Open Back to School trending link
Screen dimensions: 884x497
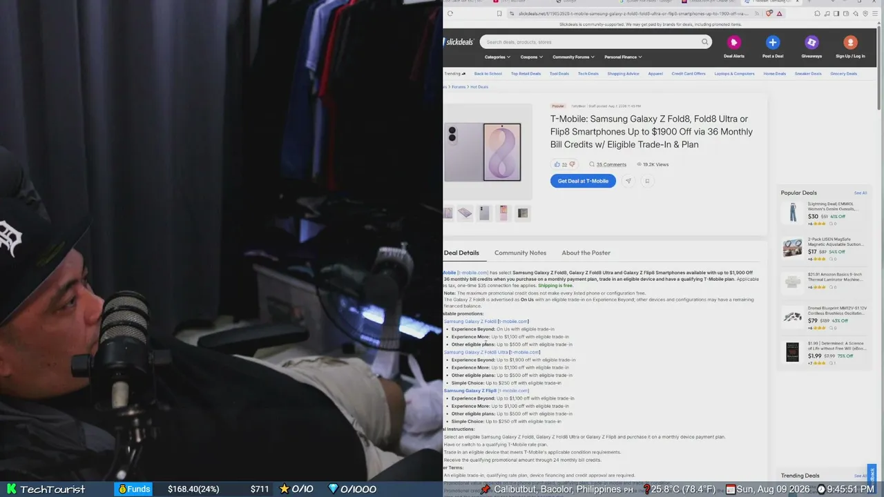[x=488, y=73]
